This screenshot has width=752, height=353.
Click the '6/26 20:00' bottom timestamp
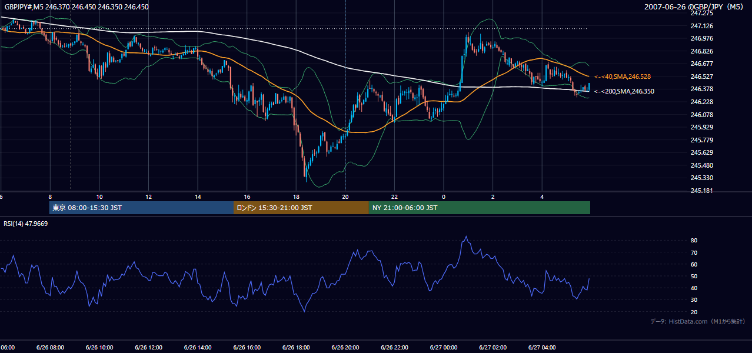(345, 348)
